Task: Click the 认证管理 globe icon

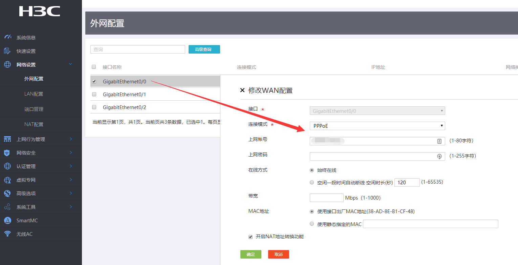Action: click(x=7, y=166)
